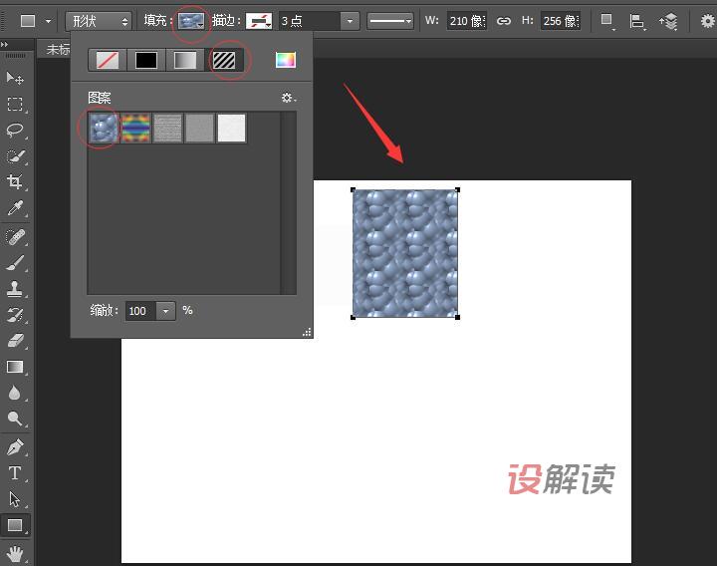Open the stroke line style options
Image resolution: width=717 pixels, height=566 pixels.
pos(389,20)
